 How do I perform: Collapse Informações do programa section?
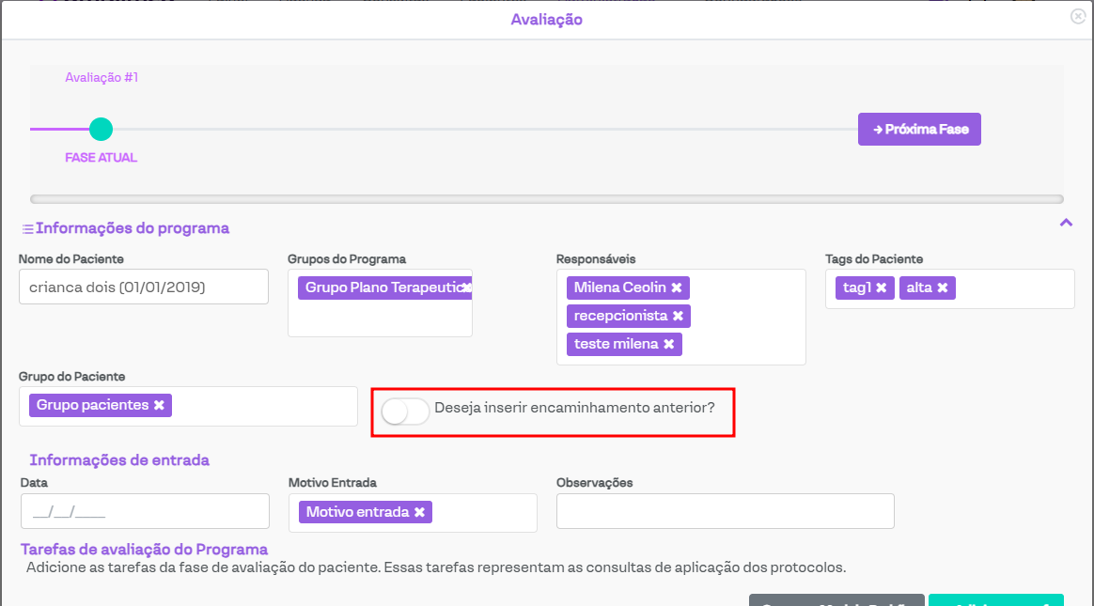pyautogui.click(x=1066, y=223)
